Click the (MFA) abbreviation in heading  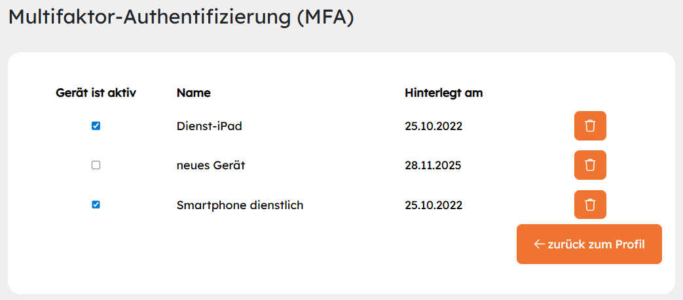point(325,18)
